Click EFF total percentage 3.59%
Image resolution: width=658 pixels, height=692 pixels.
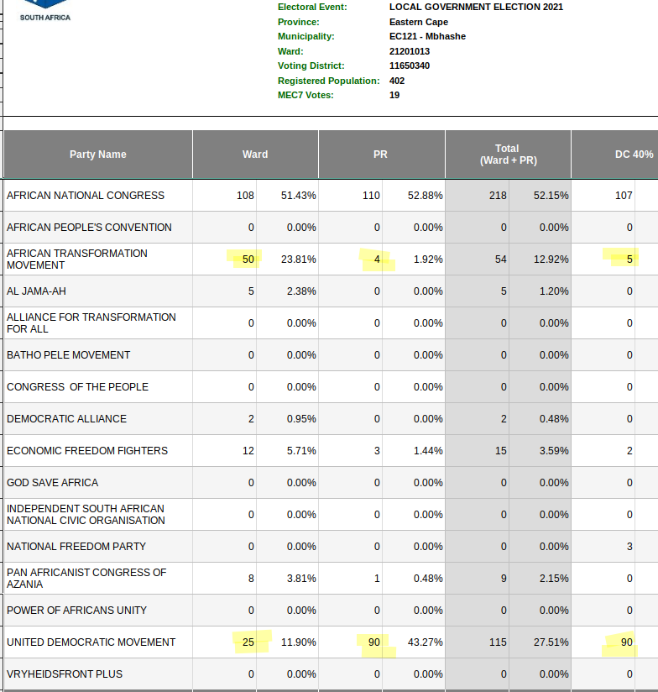(555, 451)
